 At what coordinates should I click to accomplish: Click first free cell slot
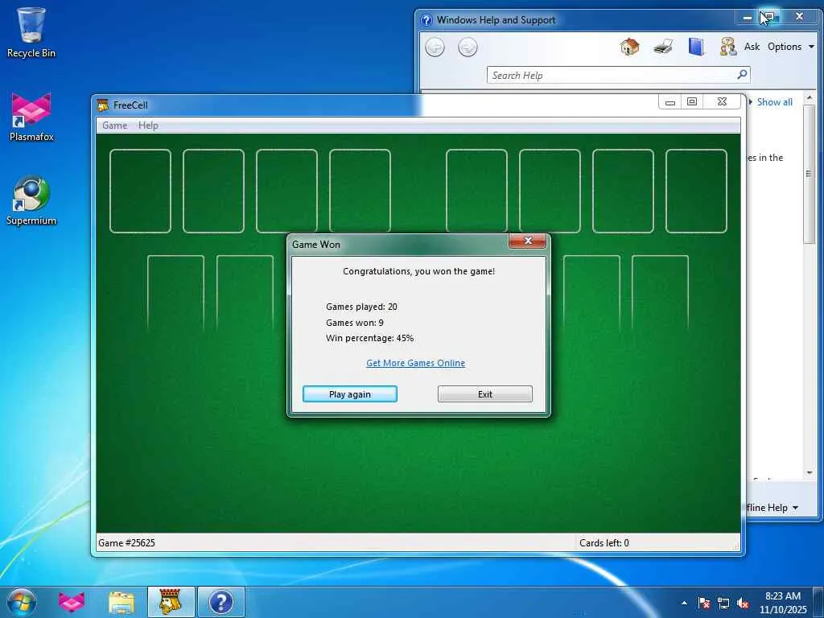[140, 191]
